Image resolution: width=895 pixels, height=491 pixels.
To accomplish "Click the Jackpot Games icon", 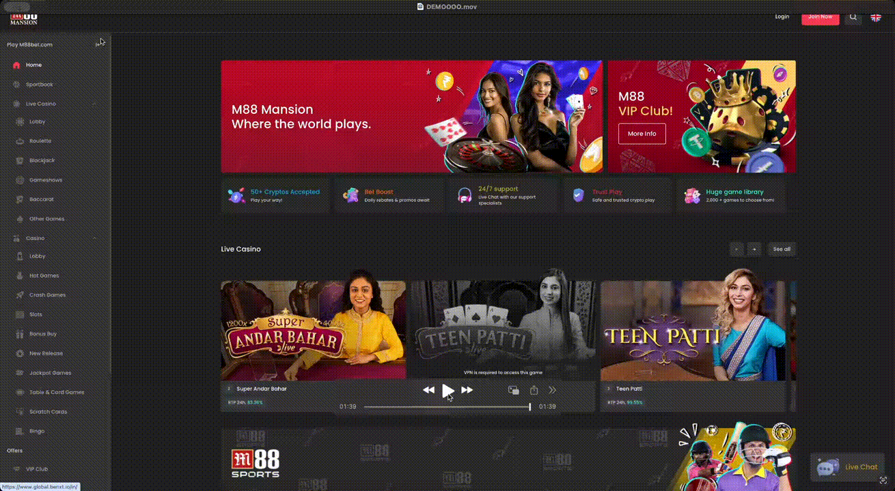I will 20,373.
